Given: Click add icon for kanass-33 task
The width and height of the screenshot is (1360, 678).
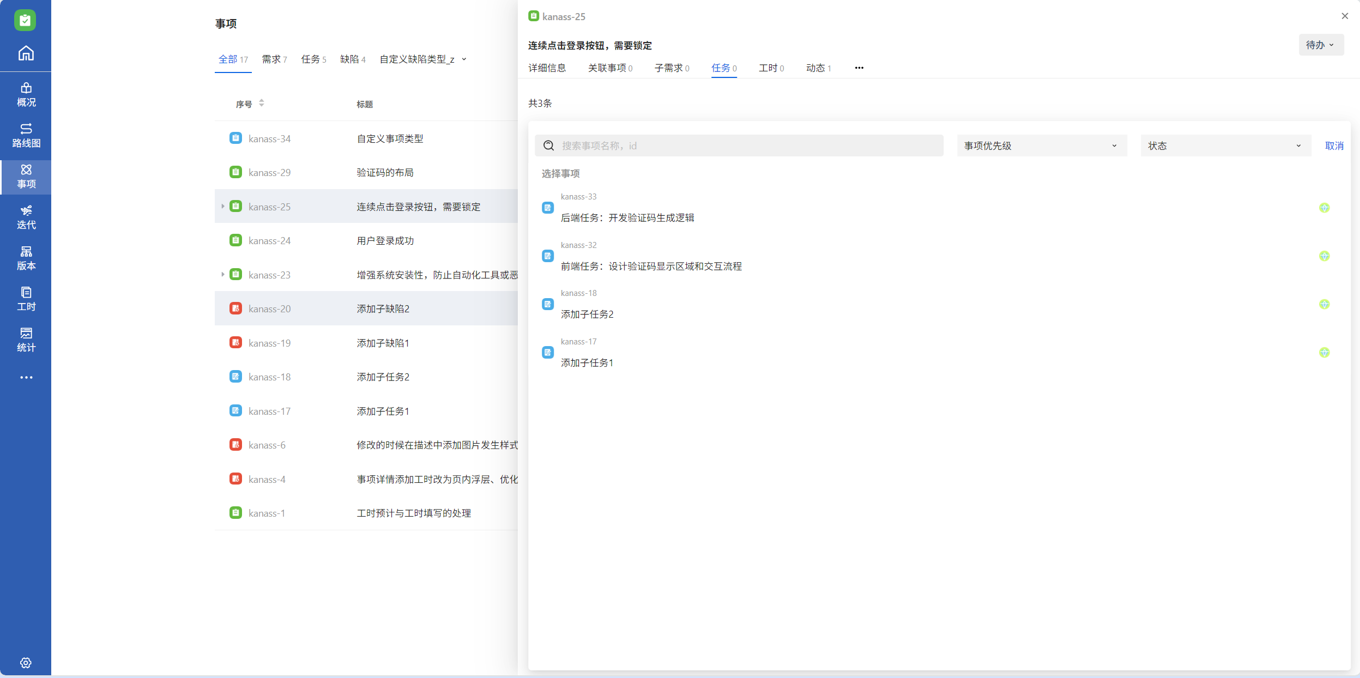Looking at the screenshot, I should tap(1324, 208).
